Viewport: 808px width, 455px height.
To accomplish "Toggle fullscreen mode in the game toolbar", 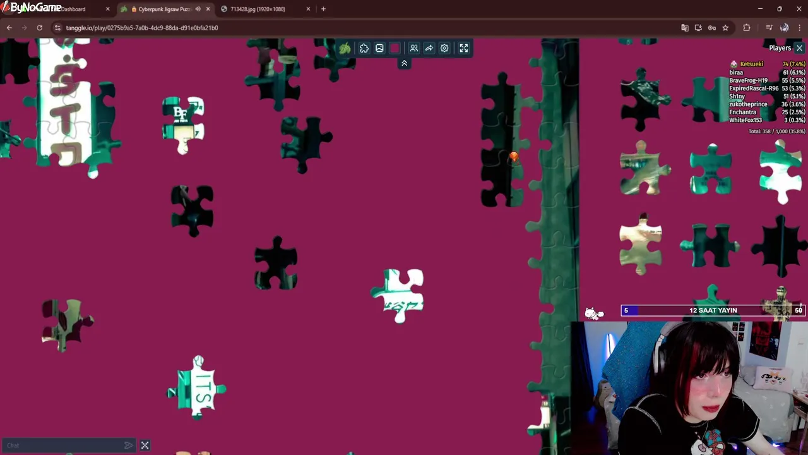I will point(464,48).
